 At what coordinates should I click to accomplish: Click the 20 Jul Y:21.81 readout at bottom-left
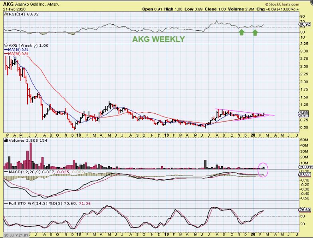[x=16, y=235]
